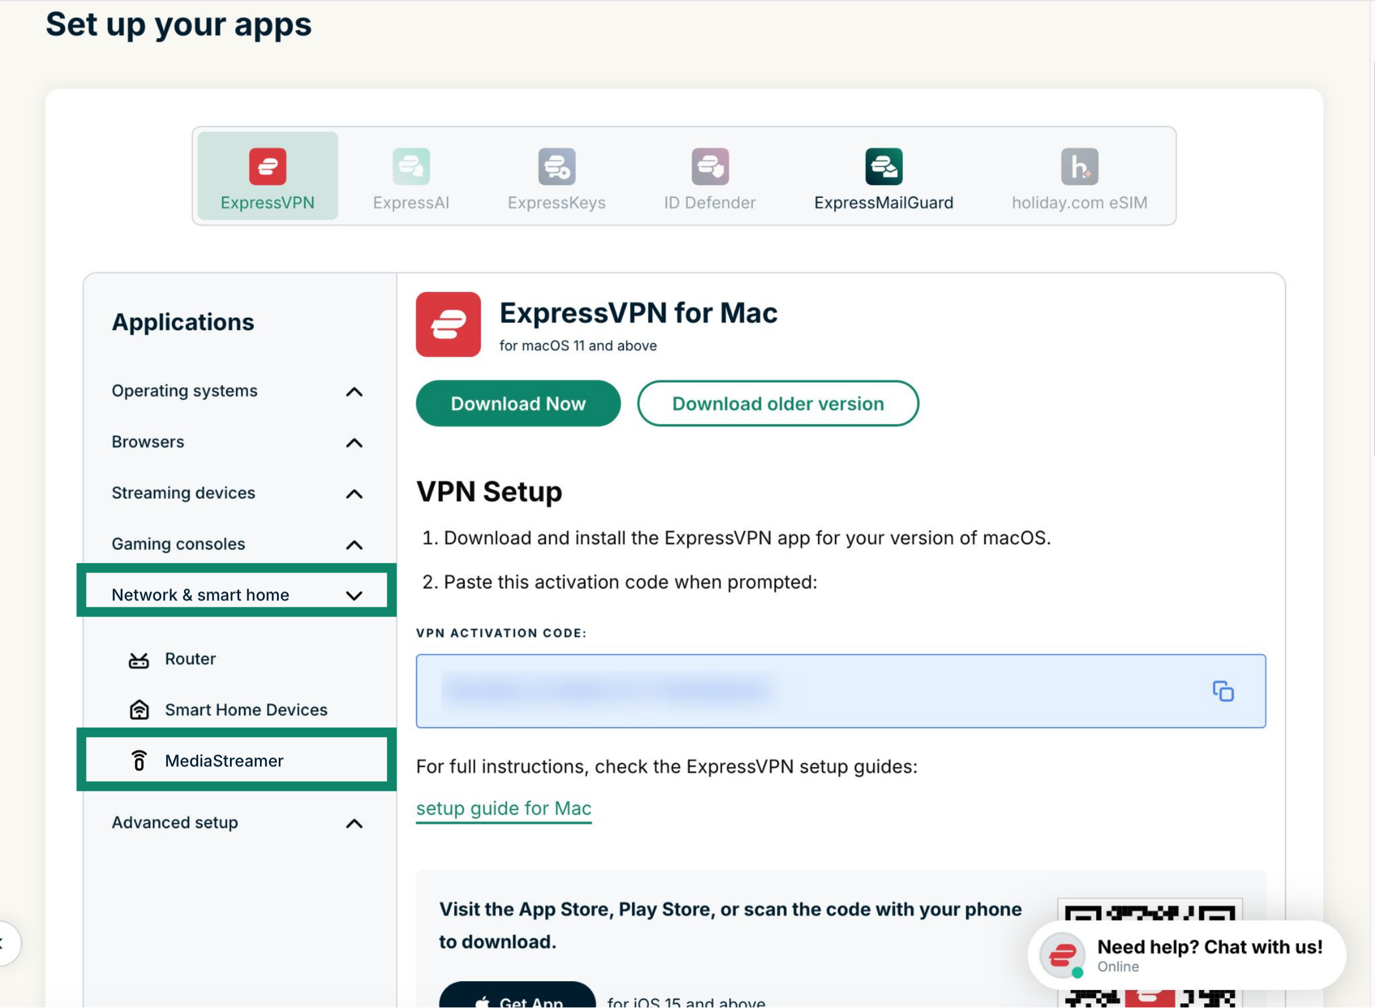Image resolution: width=1375 pixels, height=1008 pixels.
Task: Click the 'Advanced setup' label
Action: coord(174,823)
